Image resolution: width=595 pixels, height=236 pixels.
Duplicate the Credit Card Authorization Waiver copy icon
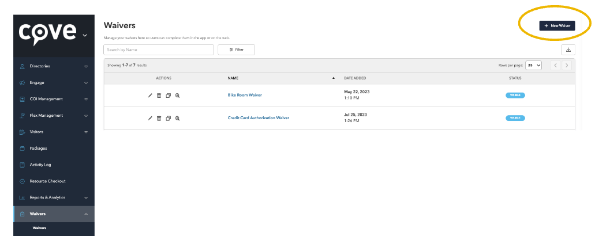[169, 119]
